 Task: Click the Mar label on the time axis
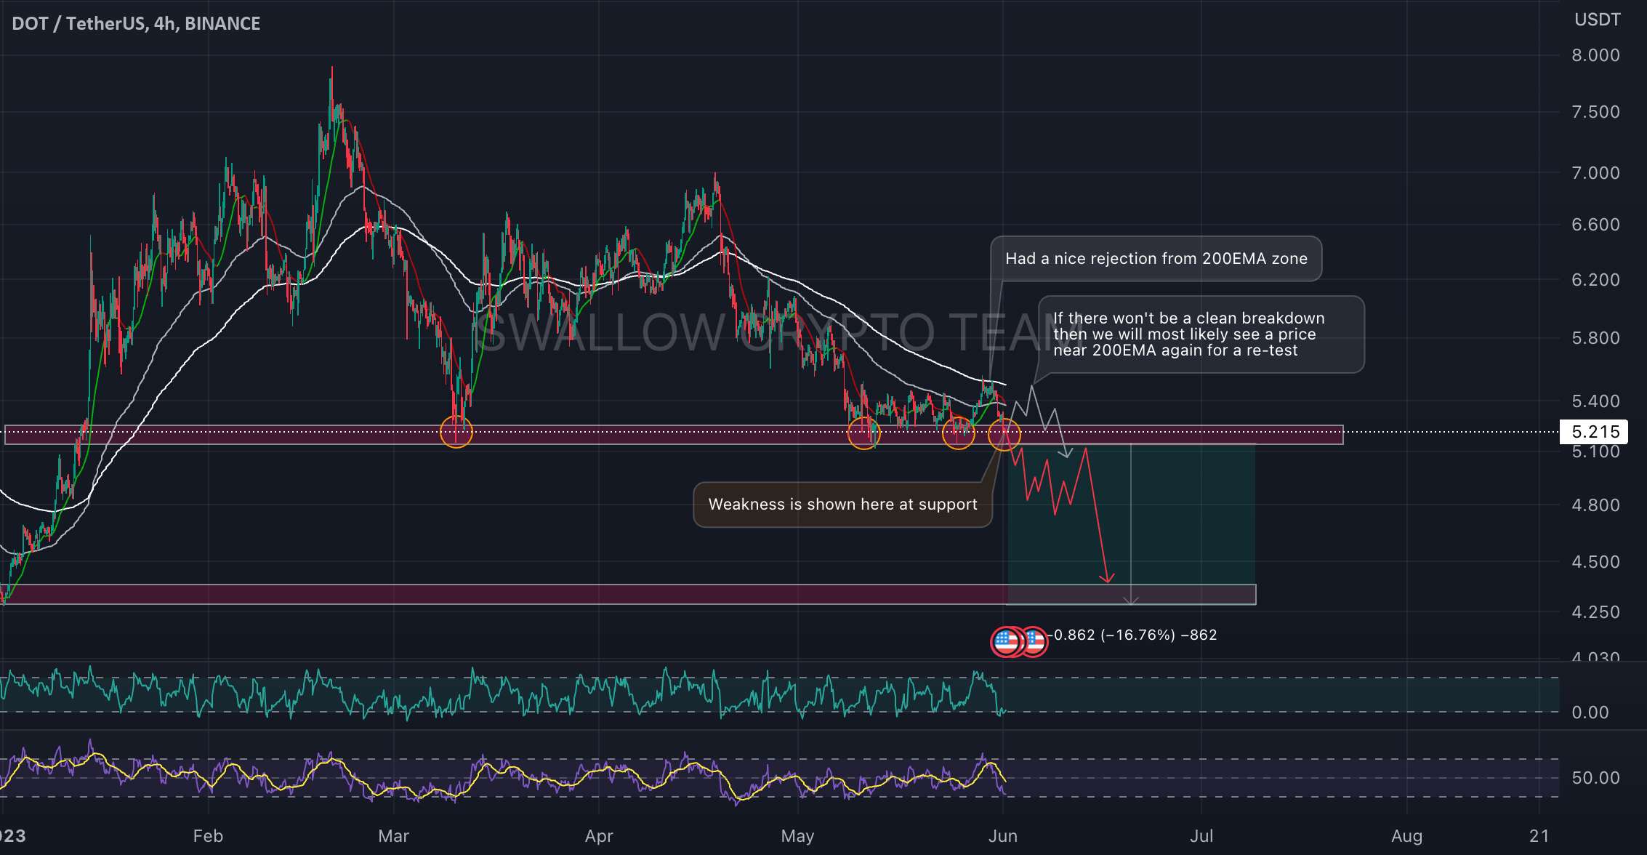[393, 836]
